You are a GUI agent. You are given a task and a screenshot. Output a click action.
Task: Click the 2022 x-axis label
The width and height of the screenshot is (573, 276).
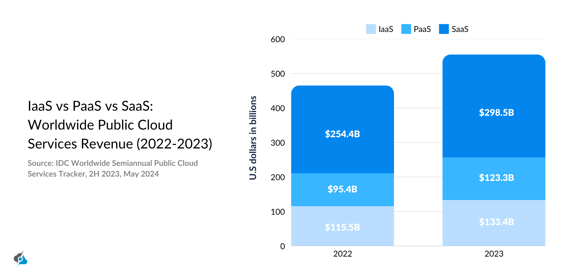(342, 254)
